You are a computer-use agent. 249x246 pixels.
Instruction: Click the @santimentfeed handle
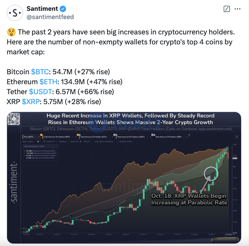pyautogui.click(x=50, y=17)
